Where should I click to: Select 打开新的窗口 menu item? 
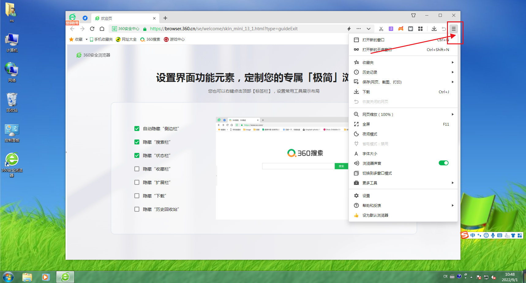[403, 40]
